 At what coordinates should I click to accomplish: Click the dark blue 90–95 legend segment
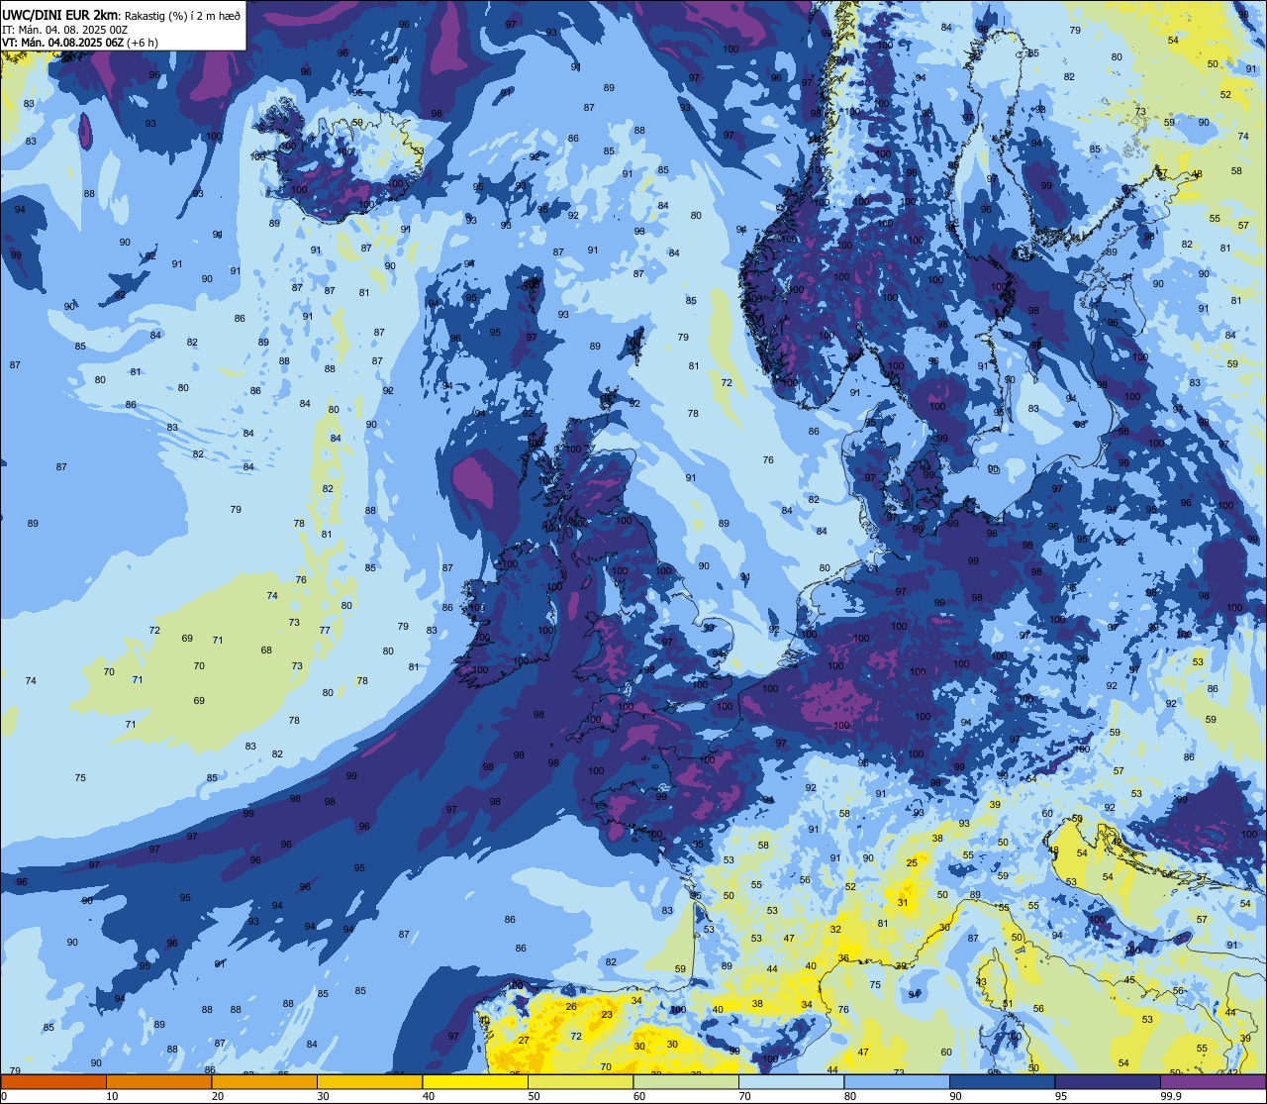pyautogui.click(x=1003, y=1081)
